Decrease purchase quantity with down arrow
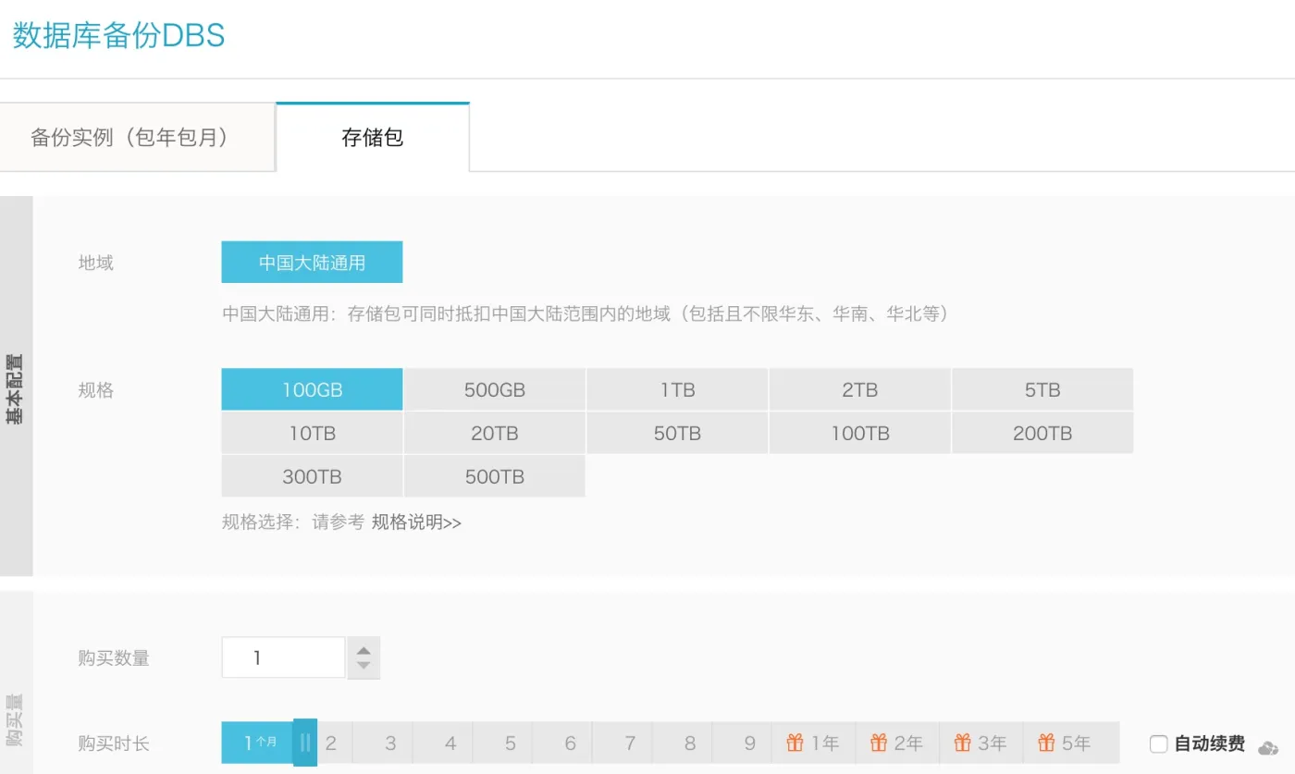1295x774 pixels. 364,667
